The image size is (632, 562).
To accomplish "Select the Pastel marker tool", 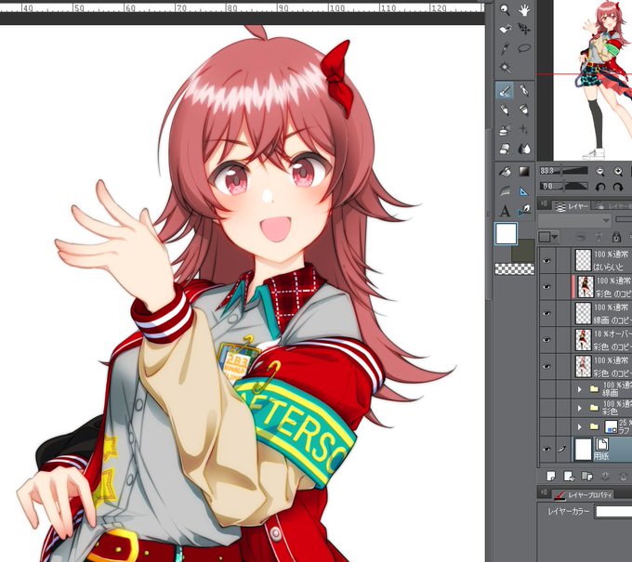I will (524, 110).
